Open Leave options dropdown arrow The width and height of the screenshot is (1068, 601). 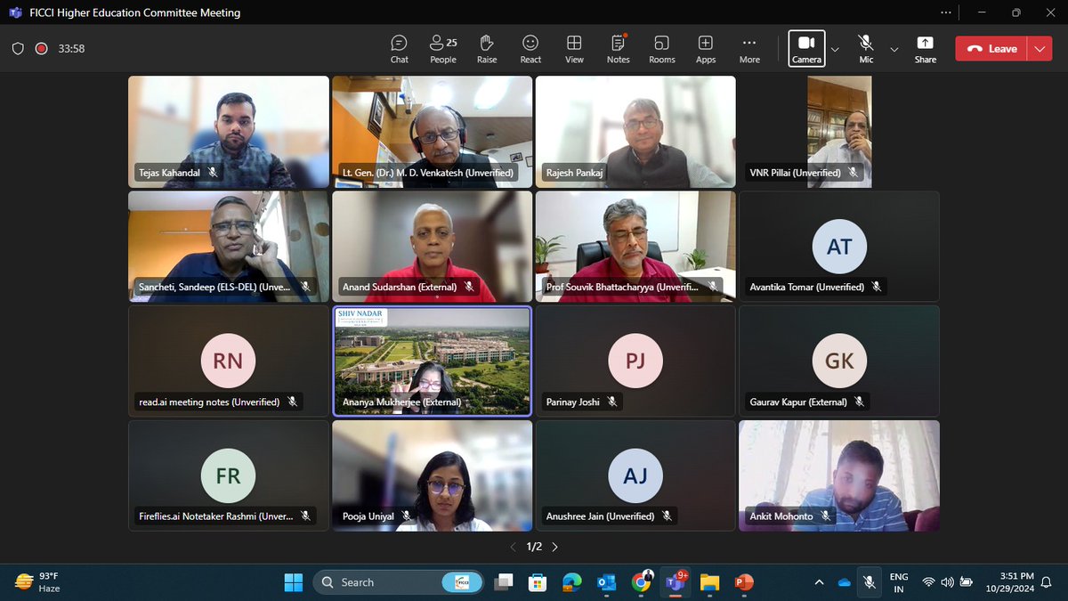[1040, 49]
